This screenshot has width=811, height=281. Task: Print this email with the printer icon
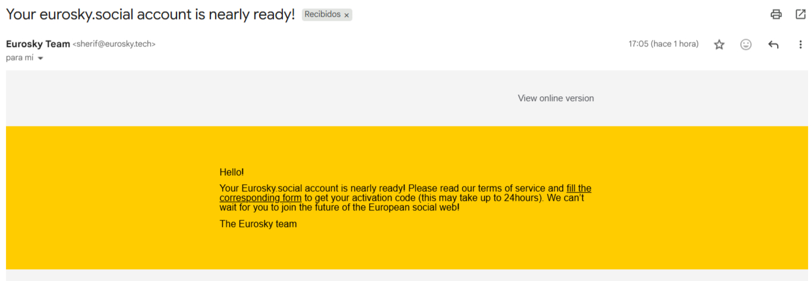click(x=776, y=14)
